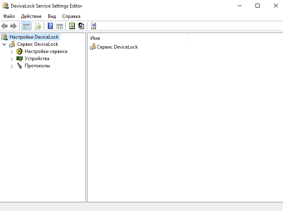Click the padlock icon beside Сервис DeviceLock in tree
283x211 pixels.
[12, 44]
